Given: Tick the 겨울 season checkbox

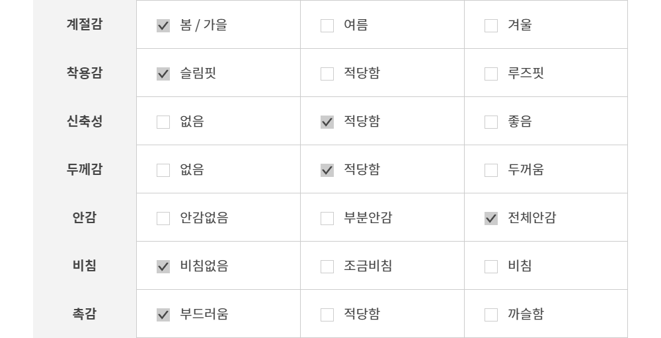Looking at the screenshot, I should [491, 26].
